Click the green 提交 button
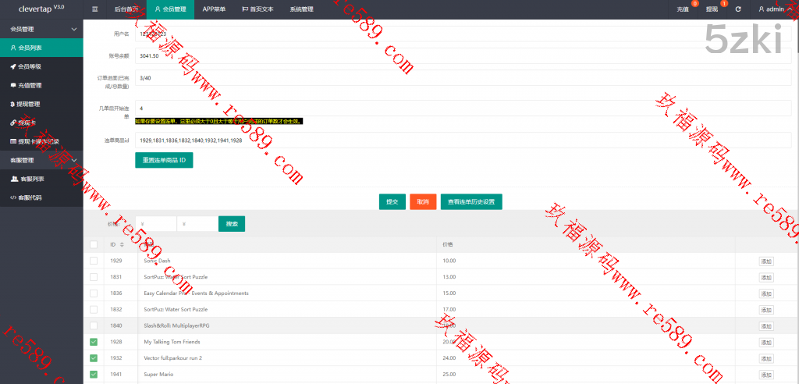The width and height of the screenshot is (799, 384). pyautogui.click(x=392, y=201)
